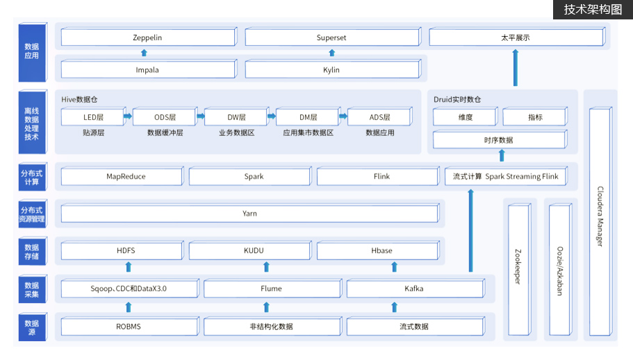The width and height of the screenshot is (633, 364).
Task: Click the arrow from Sqoop up to HDFS
Action: pos(129,267)
